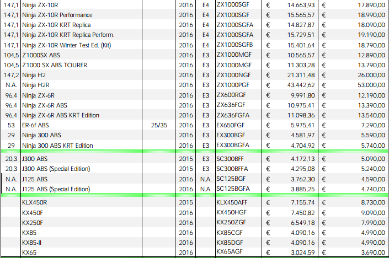The height and width of the screenshot is (258, 389).
Task: Click the 13.390,00 retail price cell
Action: 371,105
